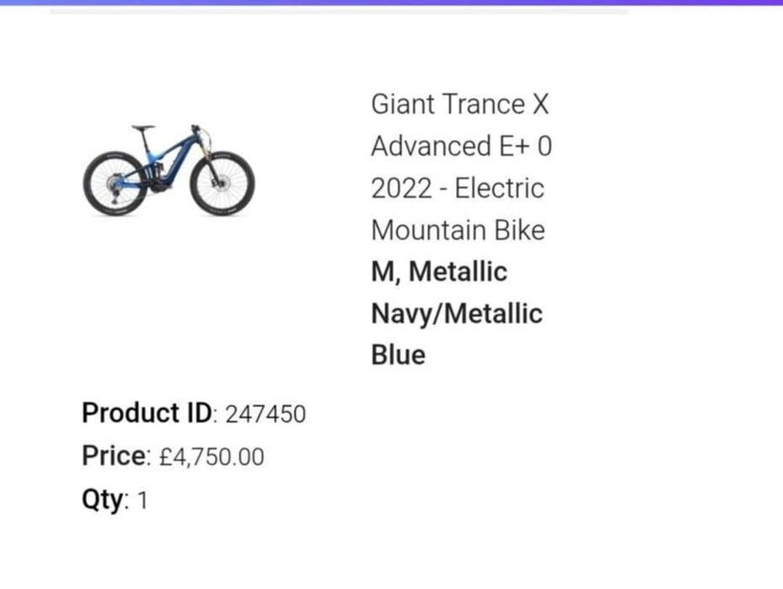Click the "Navy/Metallic" colour text
The height and width of the screenshot is (589, 783).
click(456, 314)
